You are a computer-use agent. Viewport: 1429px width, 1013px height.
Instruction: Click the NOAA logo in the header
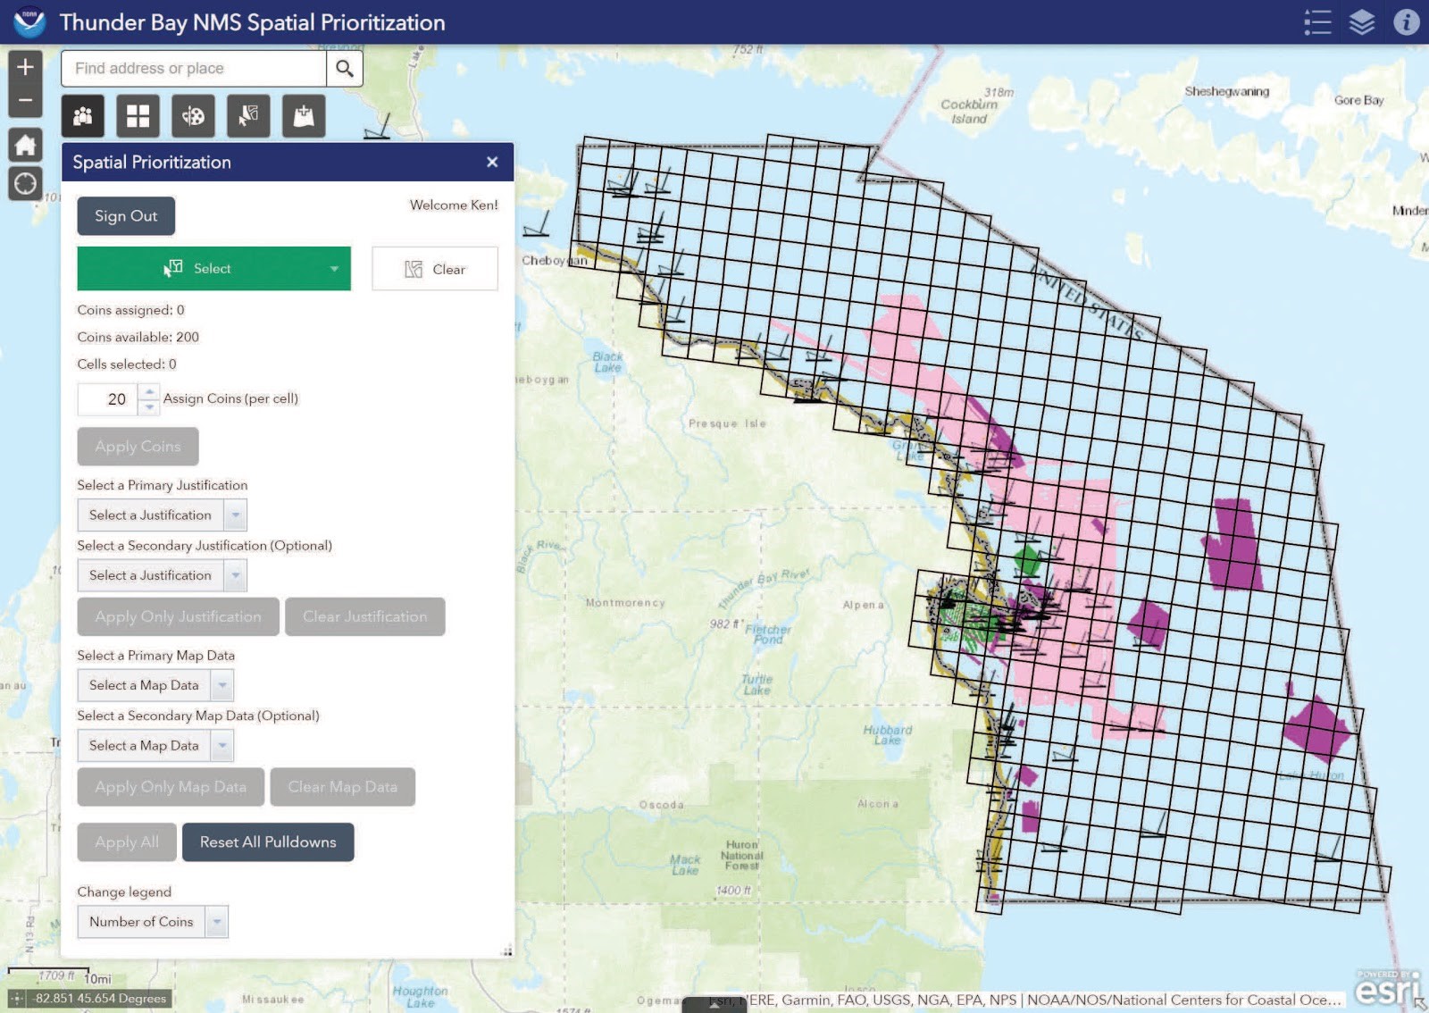coord(29,22)
